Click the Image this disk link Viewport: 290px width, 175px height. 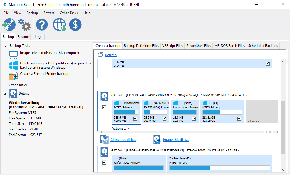[x=176, y=140]
